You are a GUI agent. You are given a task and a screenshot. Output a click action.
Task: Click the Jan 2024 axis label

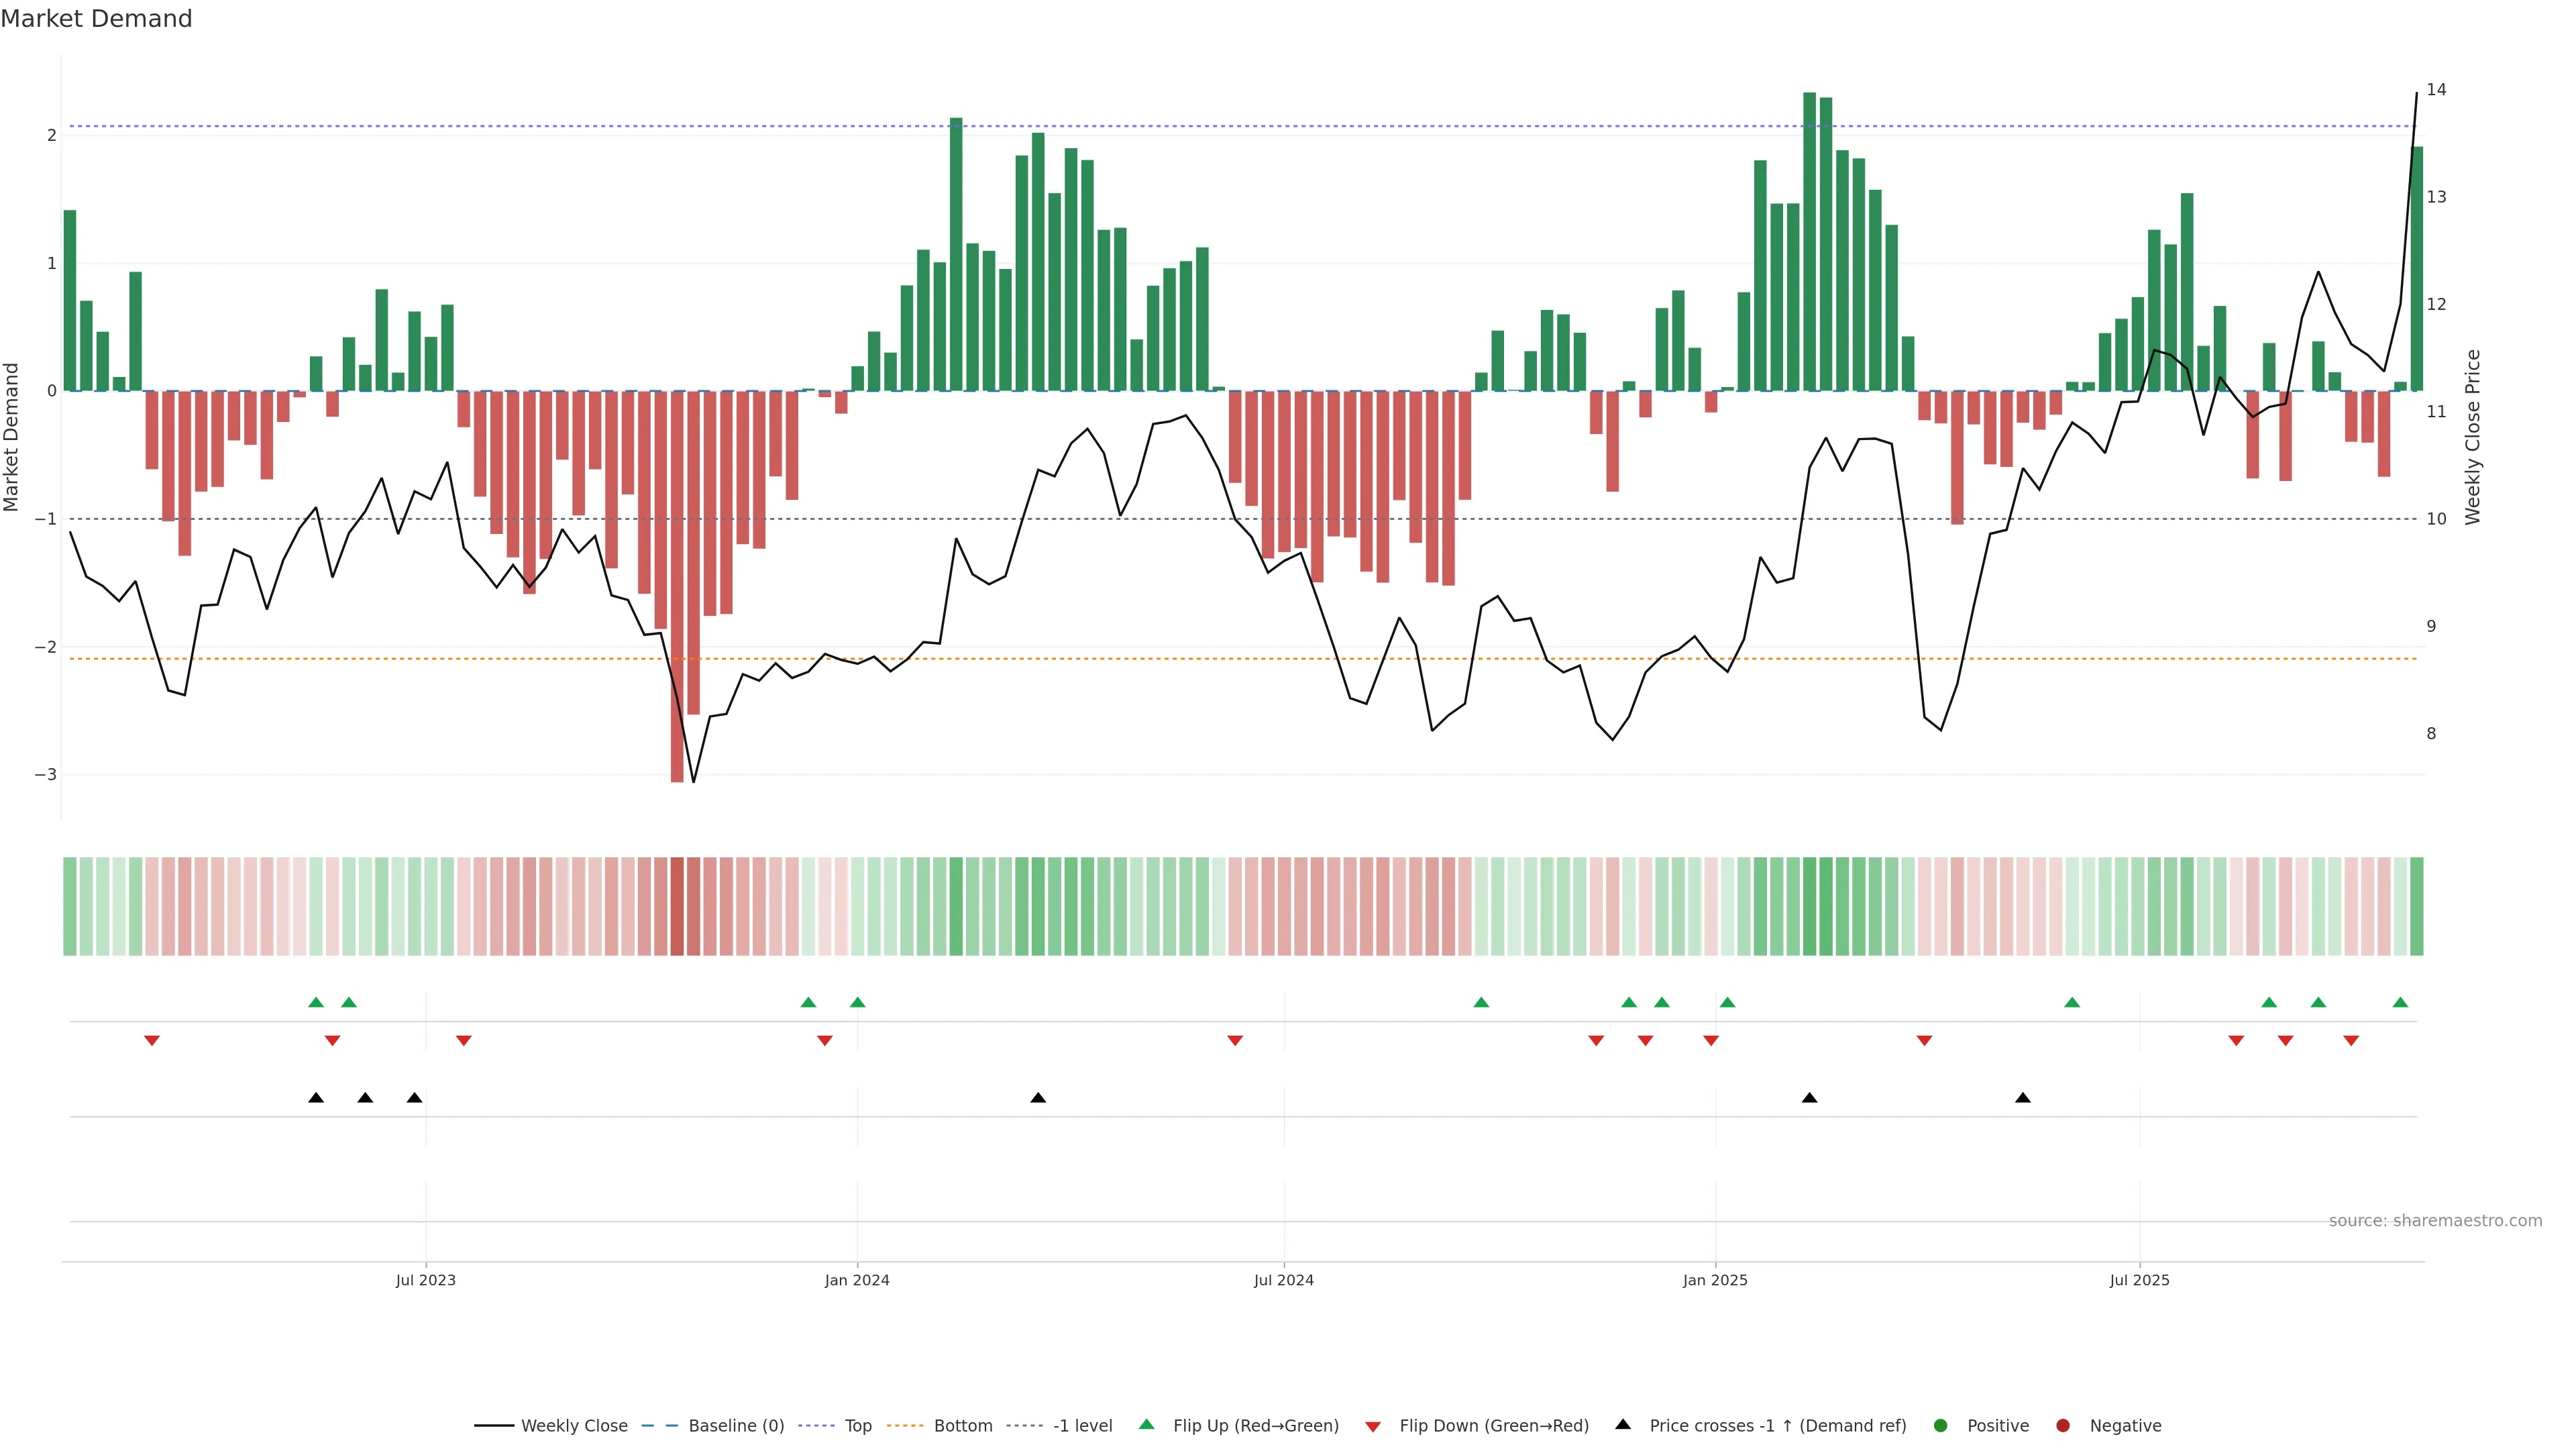(x=857, y=1281)
